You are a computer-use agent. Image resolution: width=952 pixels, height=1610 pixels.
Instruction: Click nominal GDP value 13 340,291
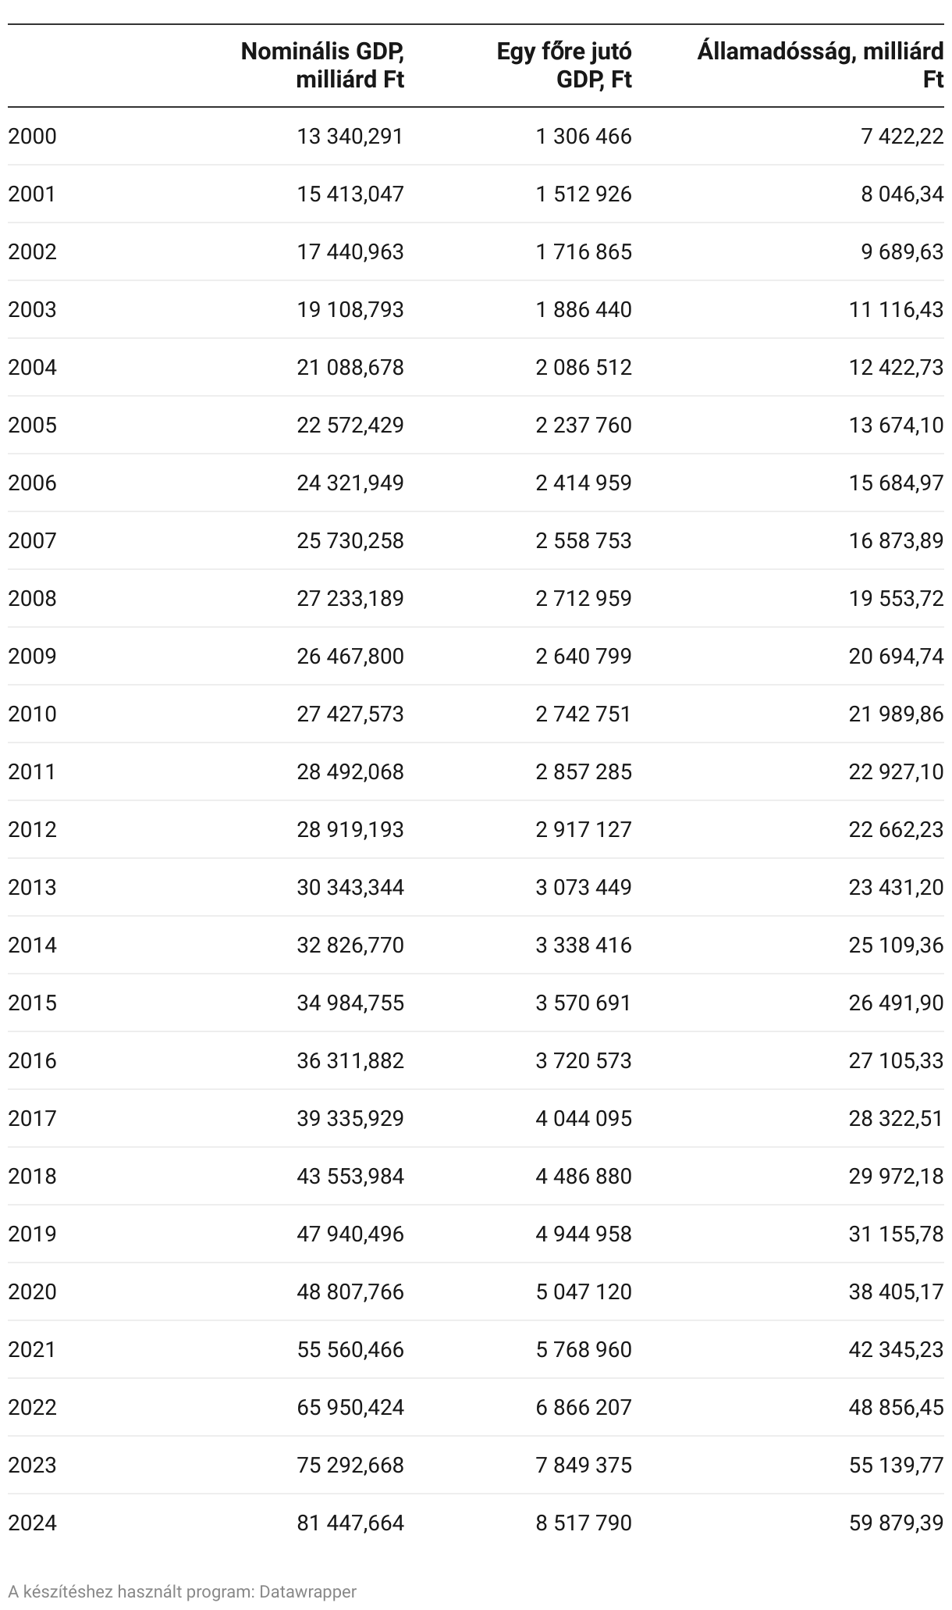(x=350, y=137)
